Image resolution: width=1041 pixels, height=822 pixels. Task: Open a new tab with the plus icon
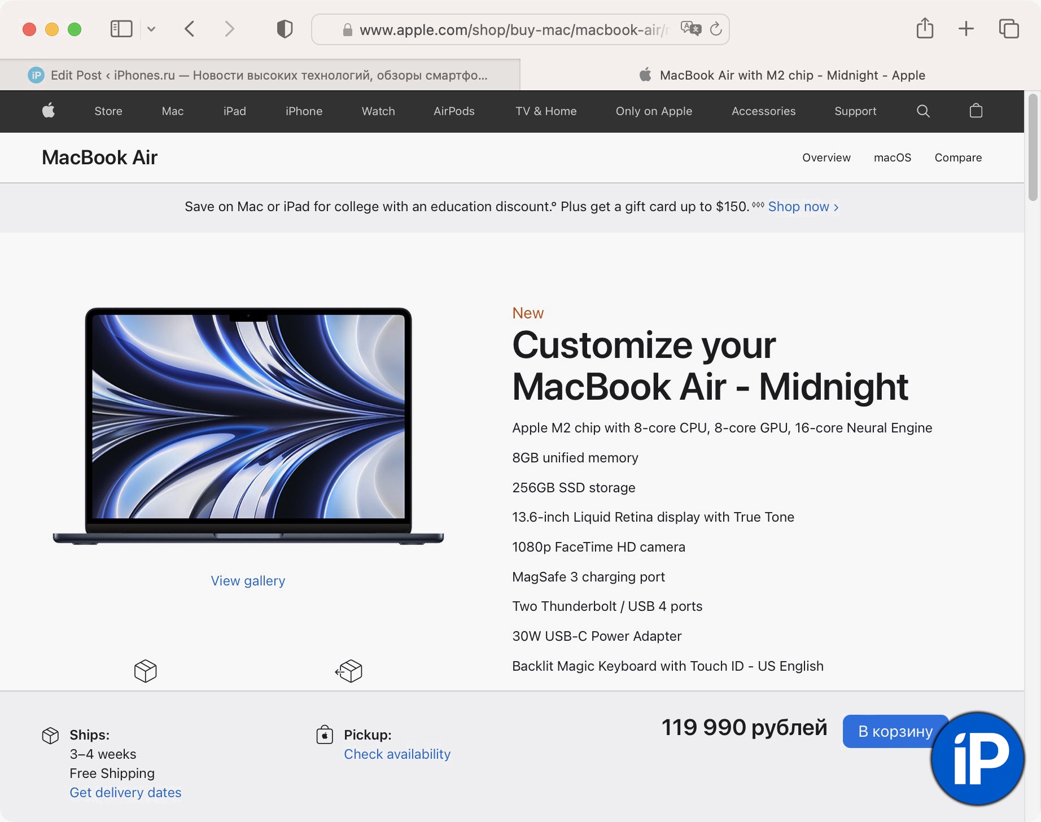[x=966, y=29]
